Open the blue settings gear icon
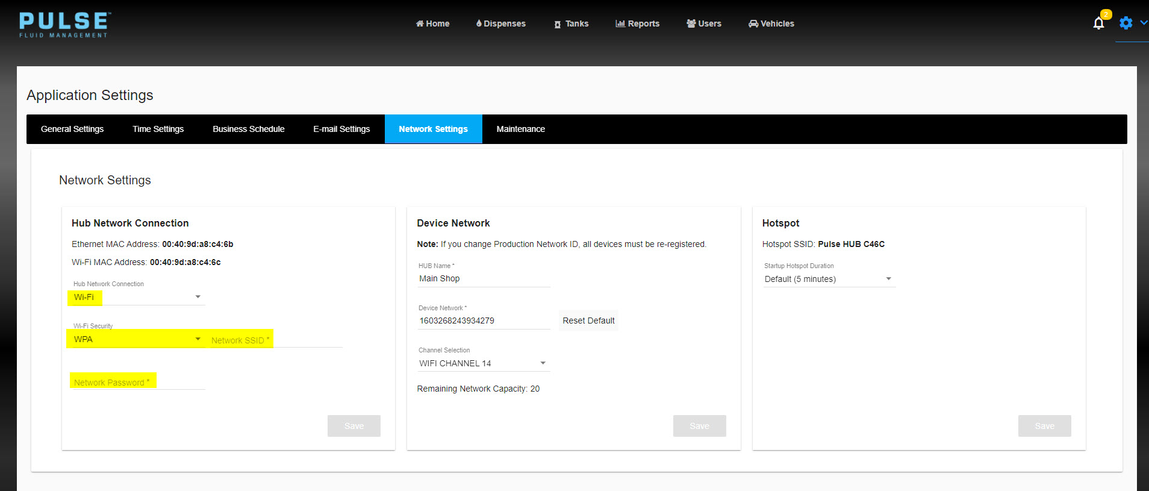Screen dimensions: 1149x491 (x=1126, y=23)
